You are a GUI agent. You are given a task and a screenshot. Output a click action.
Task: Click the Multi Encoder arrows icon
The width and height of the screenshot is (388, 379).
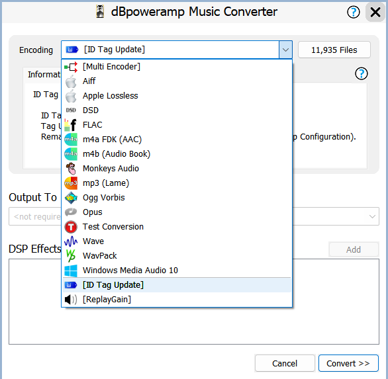(x=71, y=67)
